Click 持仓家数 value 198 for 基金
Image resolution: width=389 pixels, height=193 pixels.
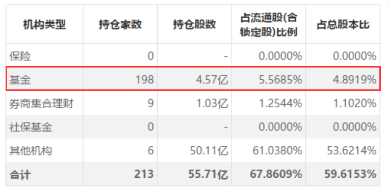pyautogui.click(x=145, y=80)
